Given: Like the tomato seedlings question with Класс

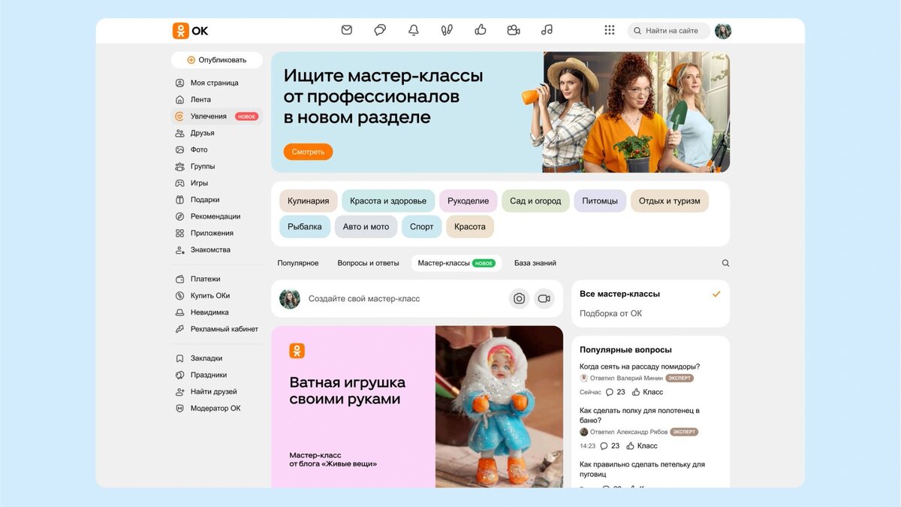Looking at the screenshot, I should pos(647,392).
